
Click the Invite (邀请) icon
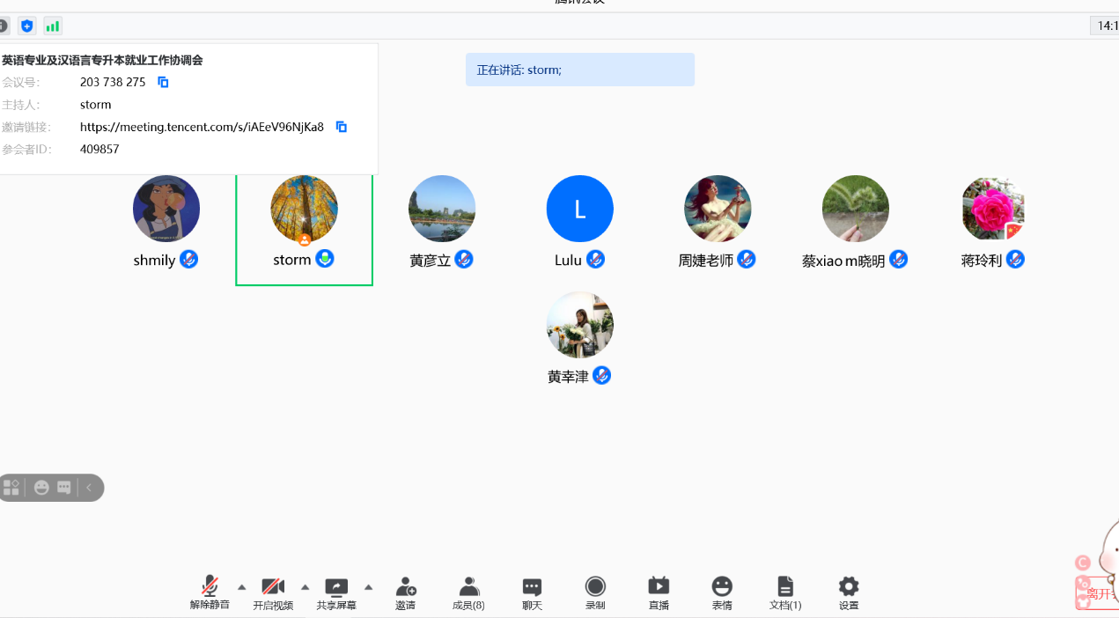pos(405,587)
